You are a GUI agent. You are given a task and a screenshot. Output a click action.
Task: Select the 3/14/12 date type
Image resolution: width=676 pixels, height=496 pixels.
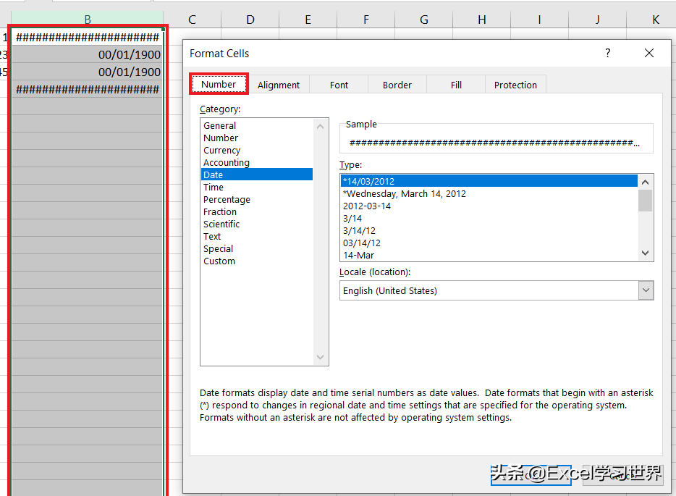click(489, 230)
